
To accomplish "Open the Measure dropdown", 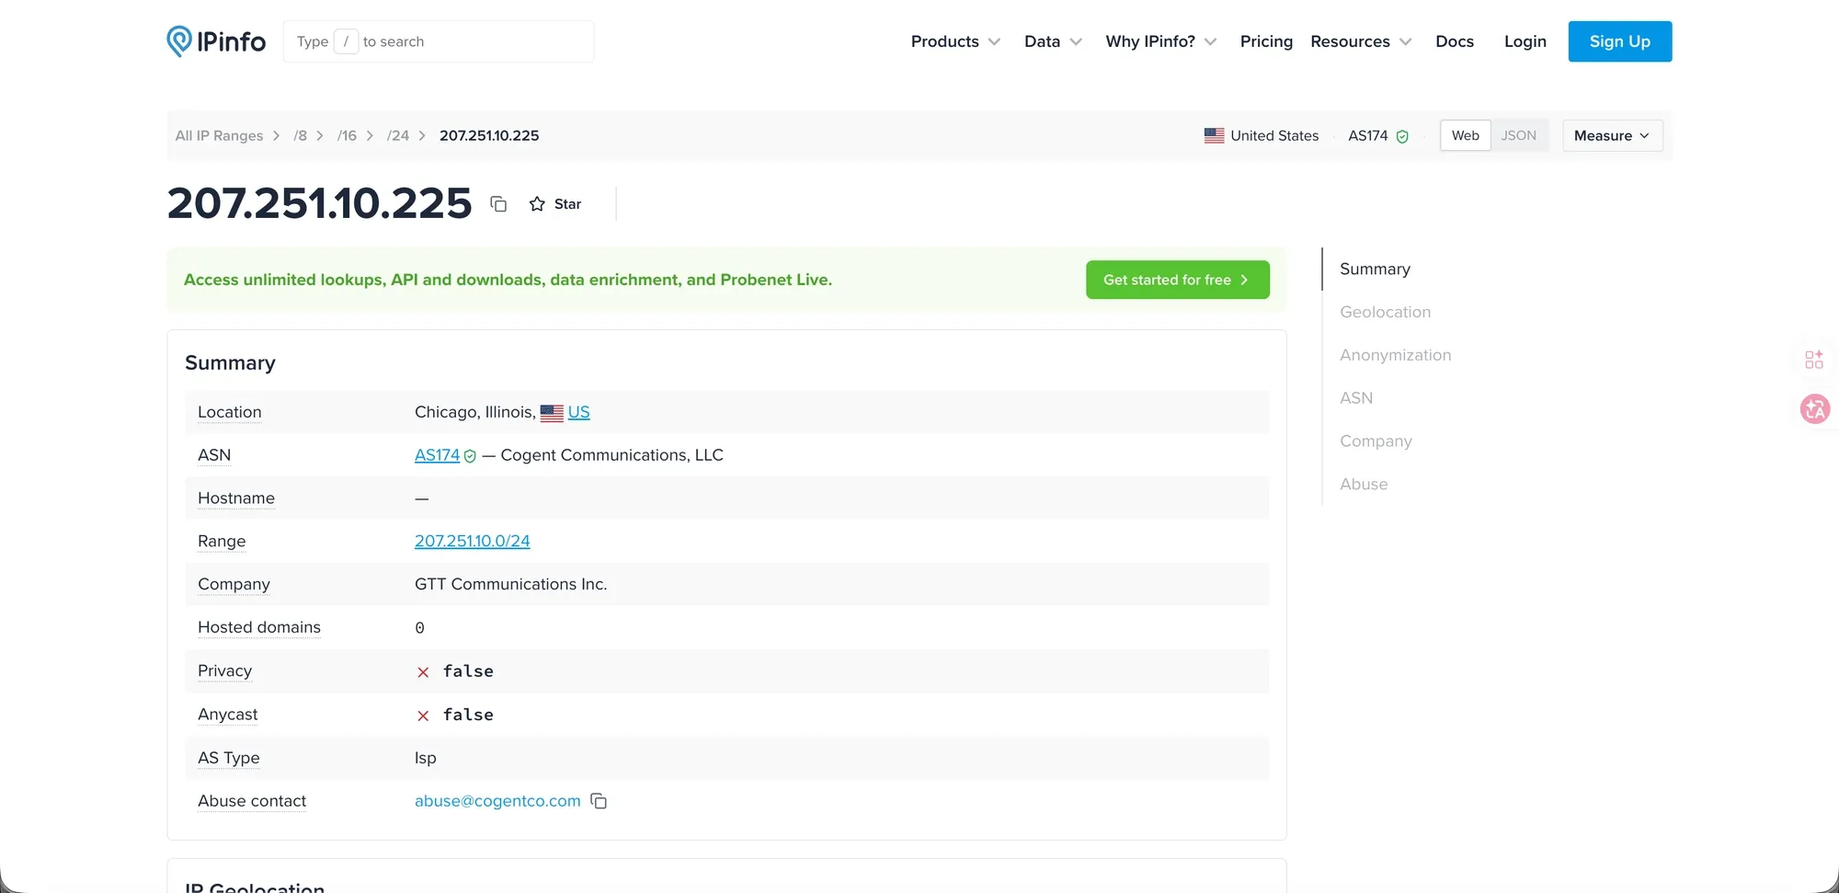I will [x=1612, y=135].
